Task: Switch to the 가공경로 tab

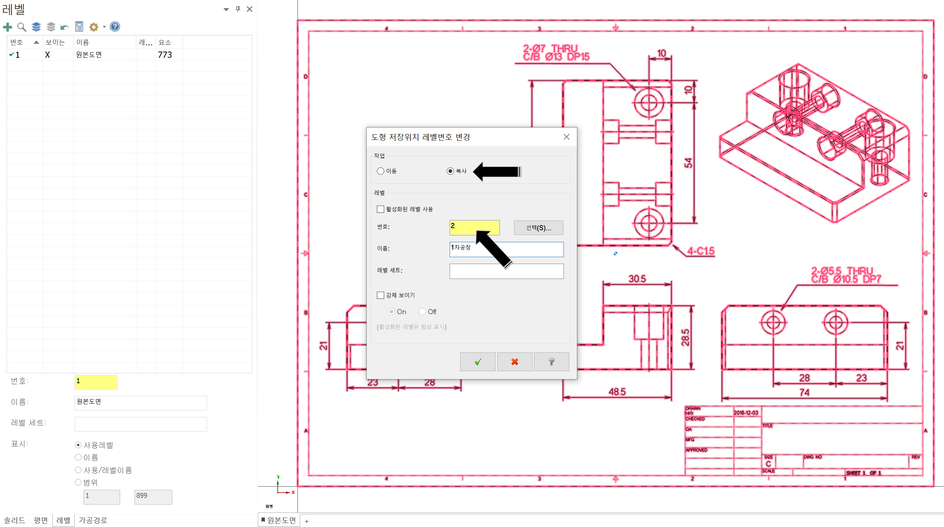Action: point(93,520)
